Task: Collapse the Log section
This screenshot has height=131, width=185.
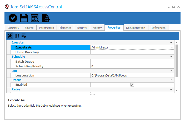Action: 171,71
